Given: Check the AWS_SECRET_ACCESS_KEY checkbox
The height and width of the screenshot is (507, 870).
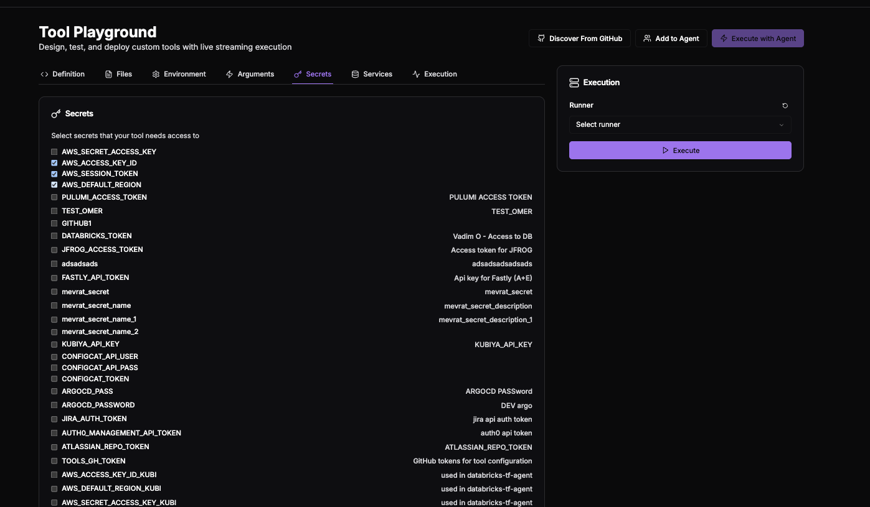Looking at the screenshot, I should pos(54,152).
